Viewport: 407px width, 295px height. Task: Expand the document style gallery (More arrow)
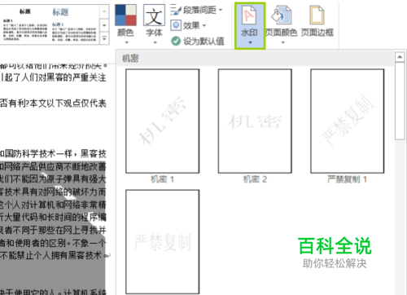[104, 38]
